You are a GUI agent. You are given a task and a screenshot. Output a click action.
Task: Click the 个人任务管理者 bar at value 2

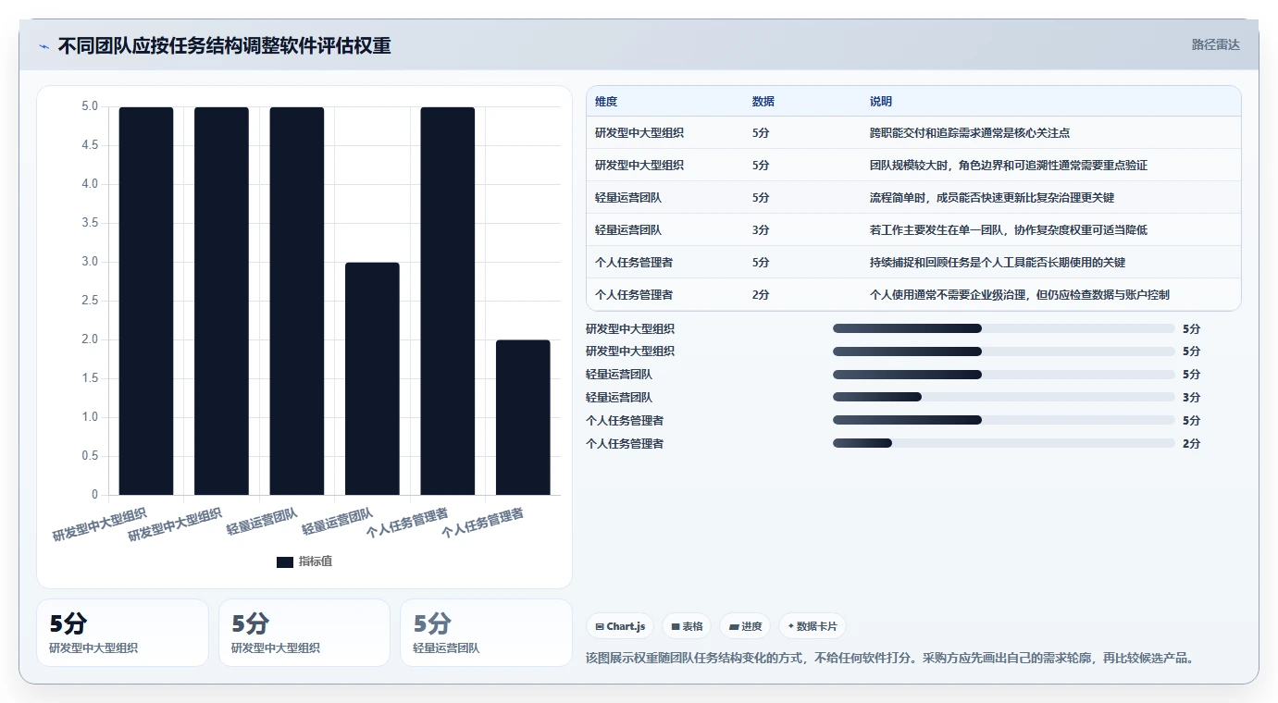523,417
